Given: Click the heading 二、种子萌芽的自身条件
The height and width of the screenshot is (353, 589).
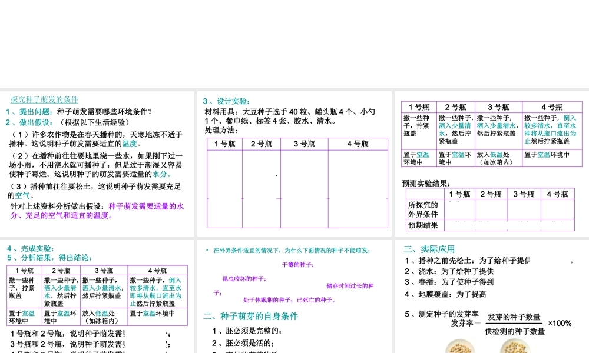Looking at the screenshot, I should coord(250,317).
